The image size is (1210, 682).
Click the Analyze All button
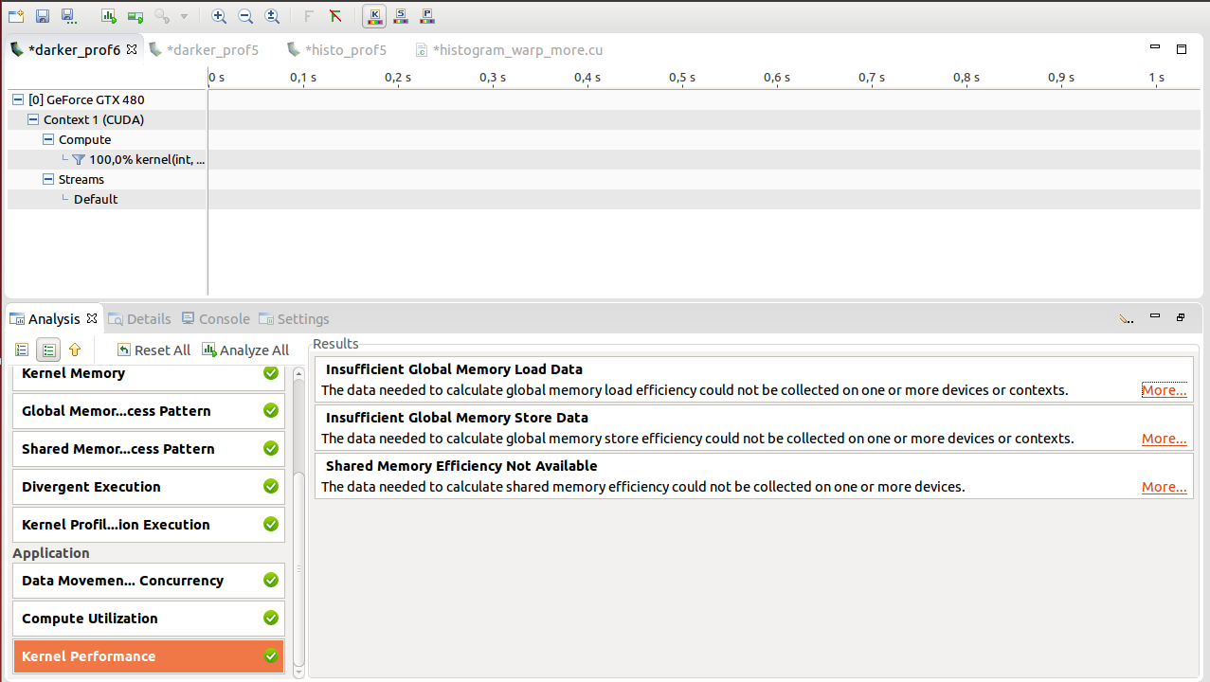coord(245,350)
